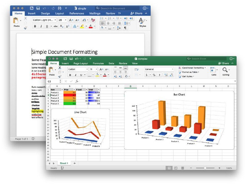The image size is (247, 185).
Task: Toggle underline in Excel
Action: click(81, 75)
